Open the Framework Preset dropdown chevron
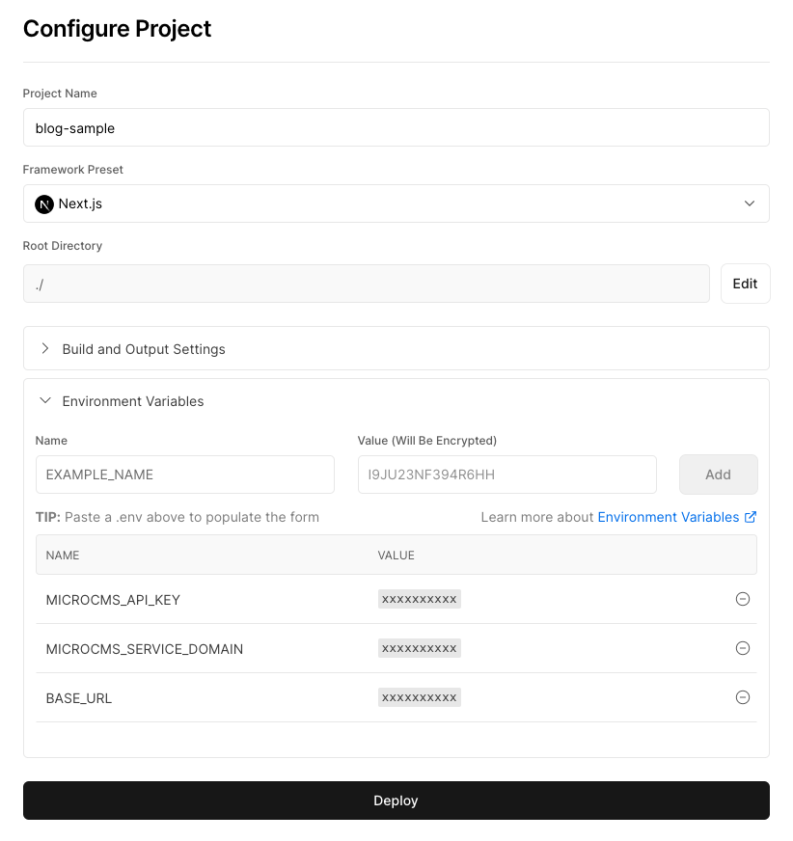The width and height of the screenshot is (793, 841). click(750, 203)
